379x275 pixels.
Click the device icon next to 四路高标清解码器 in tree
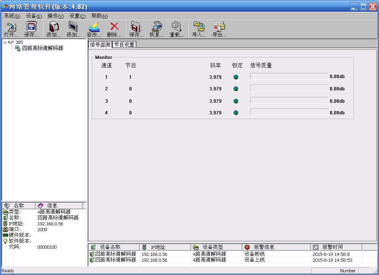pyautogui.click(x=18, y=48)
